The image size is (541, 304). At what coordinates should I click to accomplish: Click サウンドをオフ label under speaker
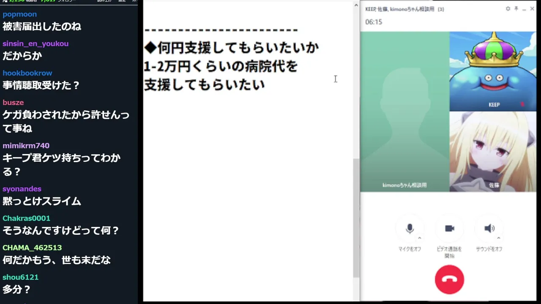(489, 249)
